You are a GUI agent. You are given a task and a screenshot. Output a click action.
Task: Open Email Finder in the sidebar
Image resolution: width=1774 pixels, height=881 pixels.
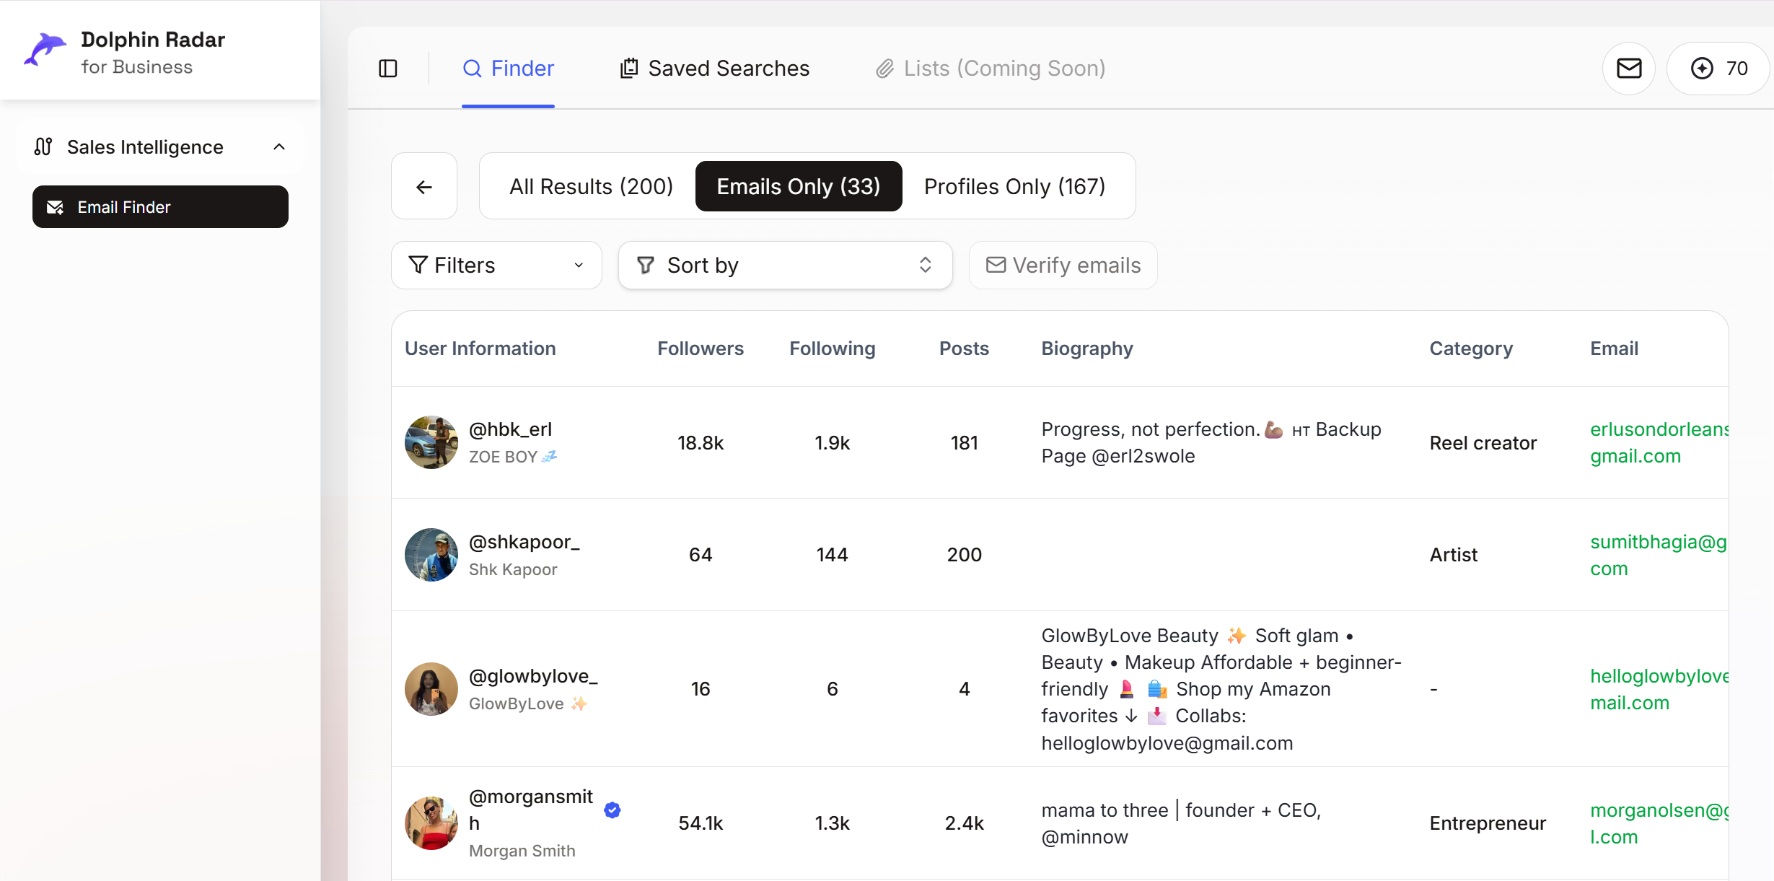click(160, 207)
